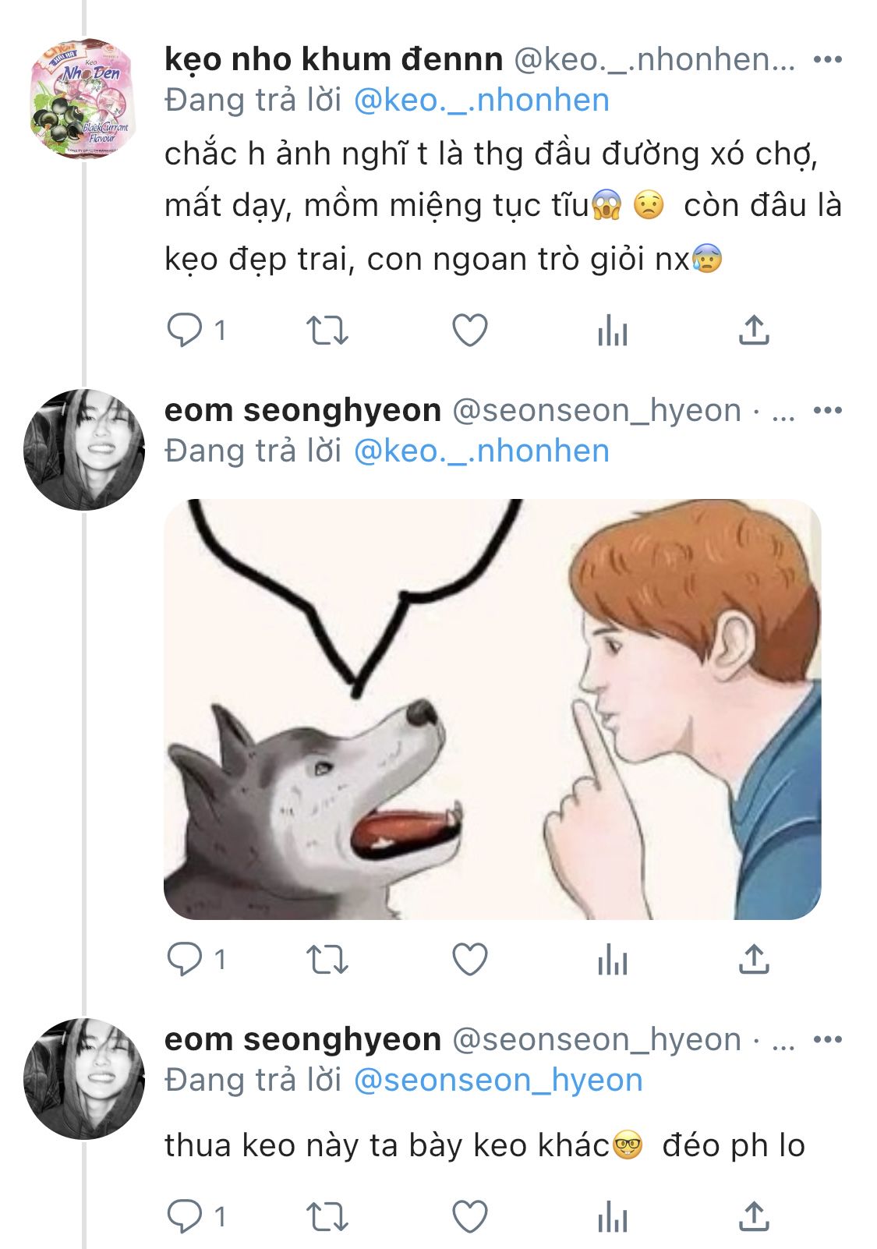Open the @keo._.nhonhen mention in first tweet
877x1249 pixels.
point(481,101)
